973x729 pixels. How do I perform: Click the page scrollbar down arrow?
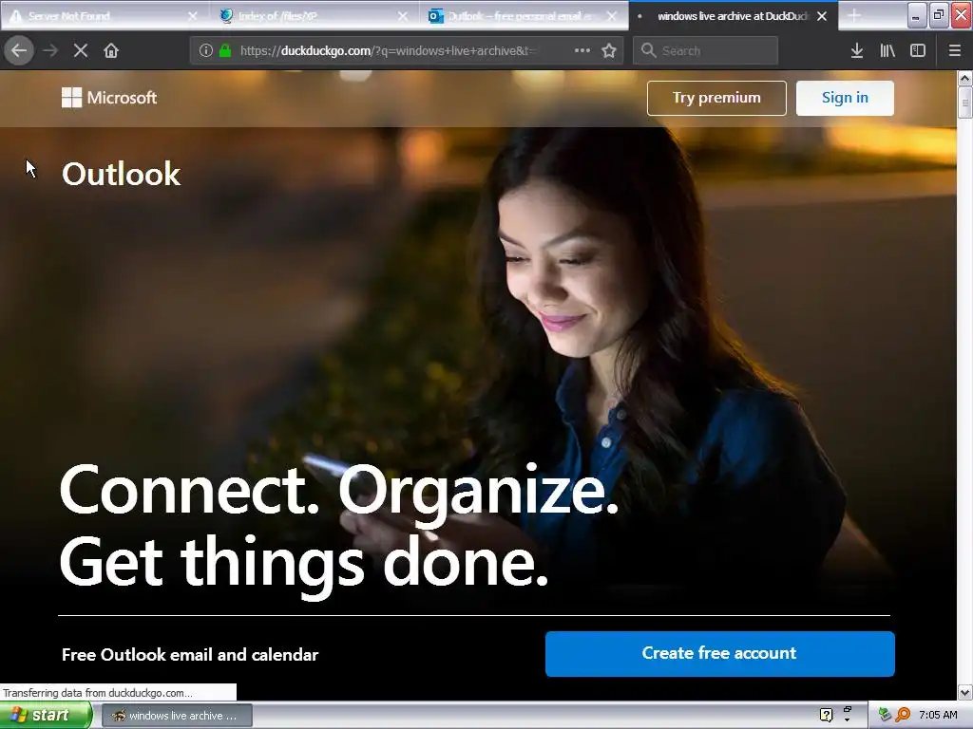(965, 692)
